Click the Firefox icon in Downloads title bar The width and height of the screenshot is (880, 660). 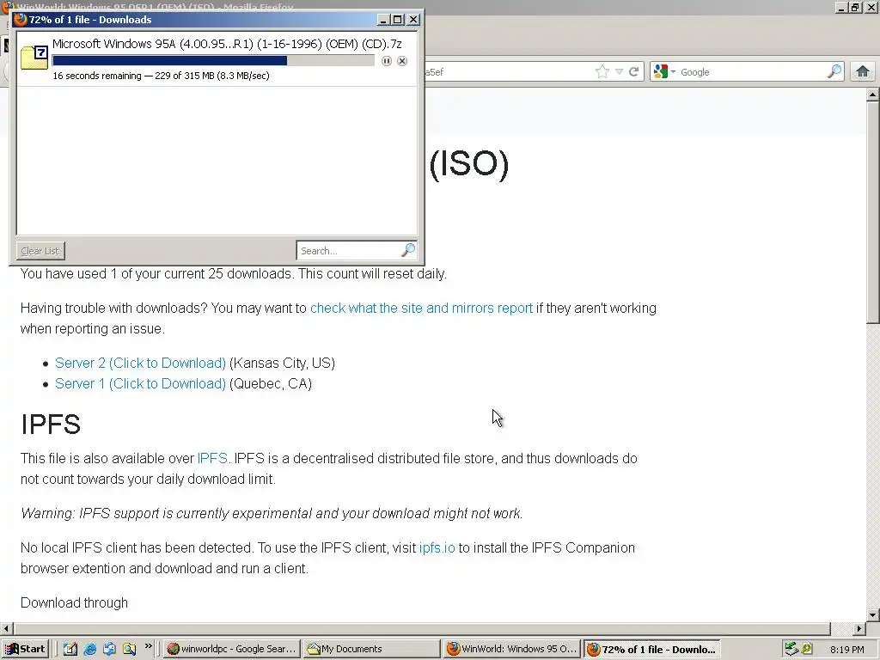21,20
